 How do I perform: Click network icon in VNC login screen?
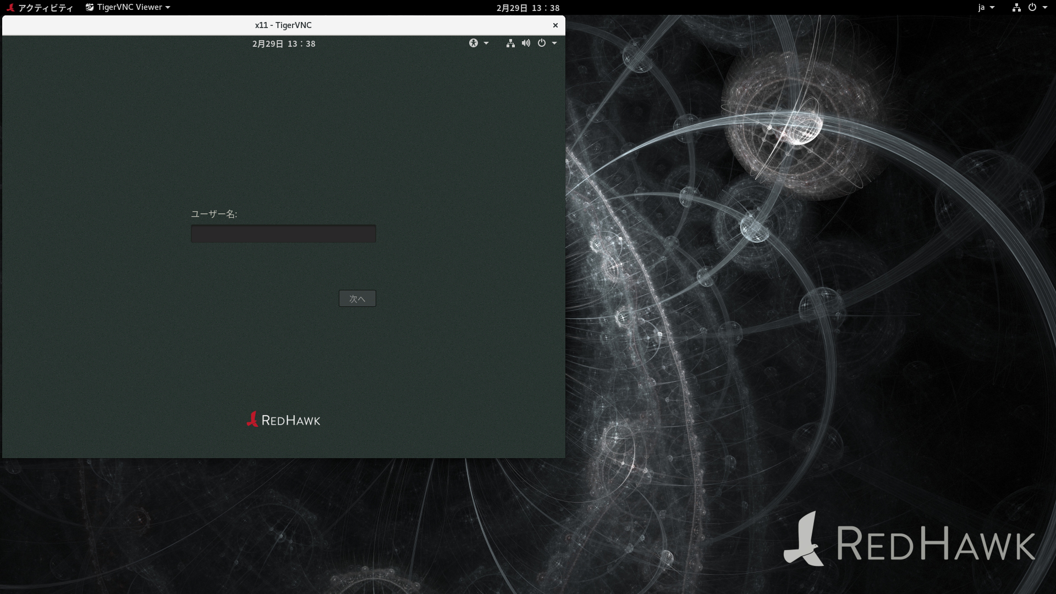[510, 43]
